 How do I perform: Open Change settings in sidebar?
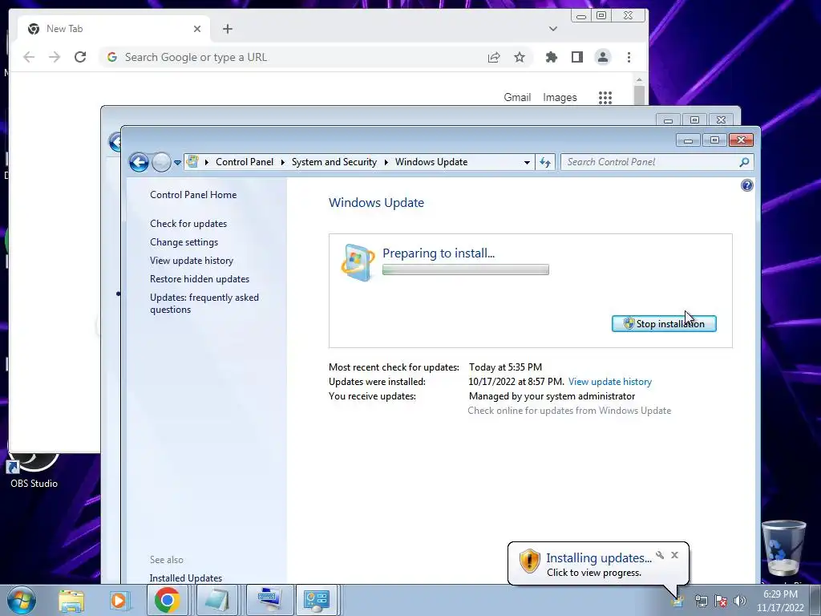coord(184,242)
